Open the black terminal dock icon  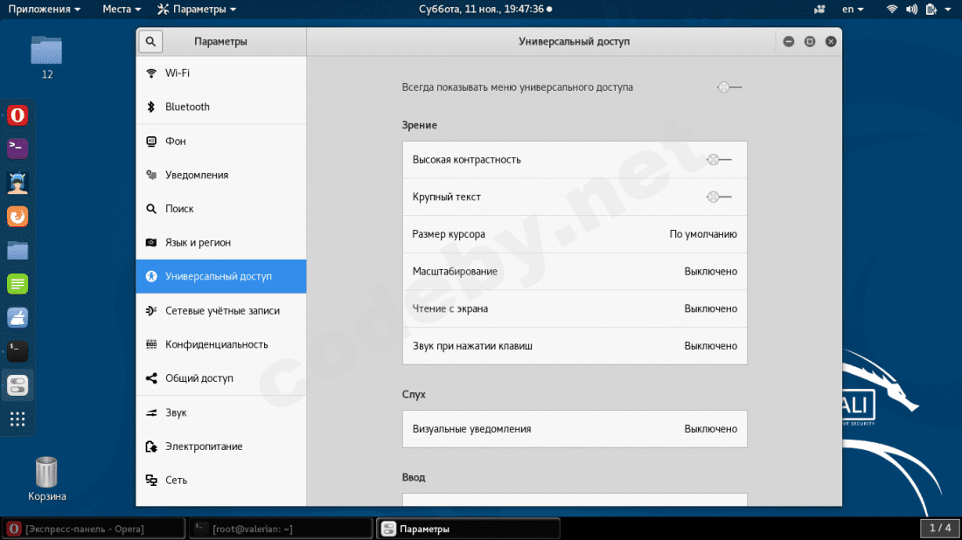17,351
